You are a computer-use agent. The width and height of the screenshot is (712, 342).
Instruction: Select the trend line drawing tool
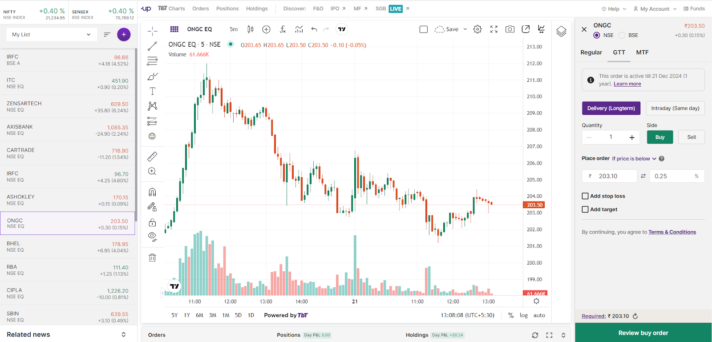152,46
